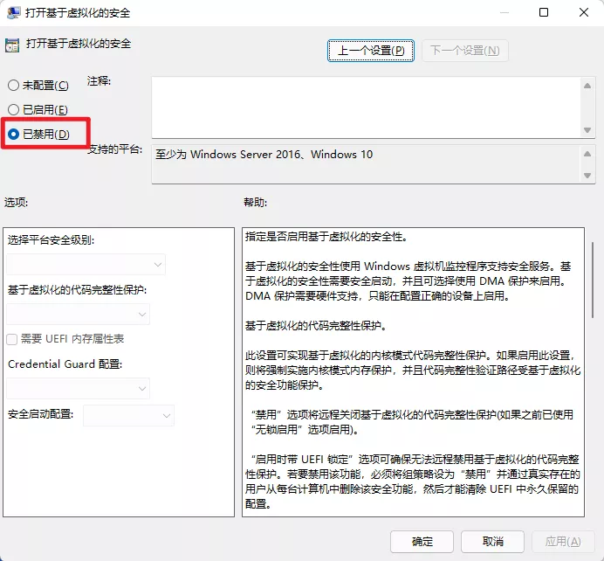Click the policy setting icon beside the heading
The height and width of the screenshot is (561, 604).
click(x=12, y=45)
